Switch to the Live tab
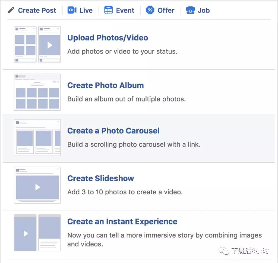Screen dimensions: 278x263 pos(86,10)
